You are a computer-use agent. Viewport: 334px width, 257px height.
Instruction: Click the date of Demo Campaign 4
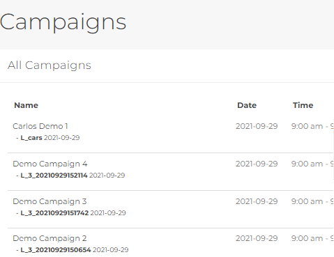(257, 164)
